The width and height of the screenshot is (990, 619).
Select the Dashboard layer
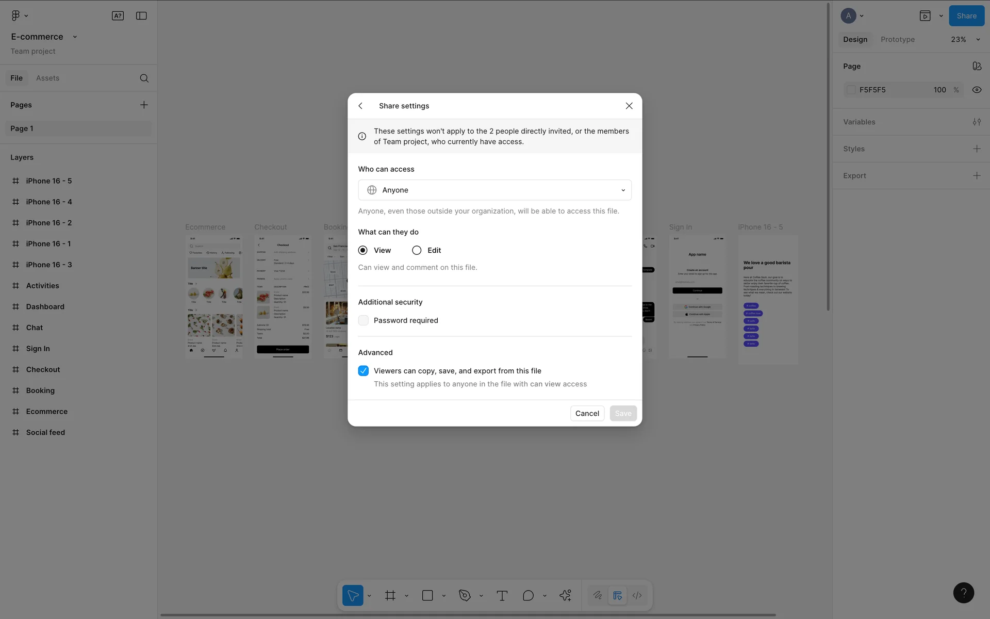pyautogui.click(x=45, y=306)
